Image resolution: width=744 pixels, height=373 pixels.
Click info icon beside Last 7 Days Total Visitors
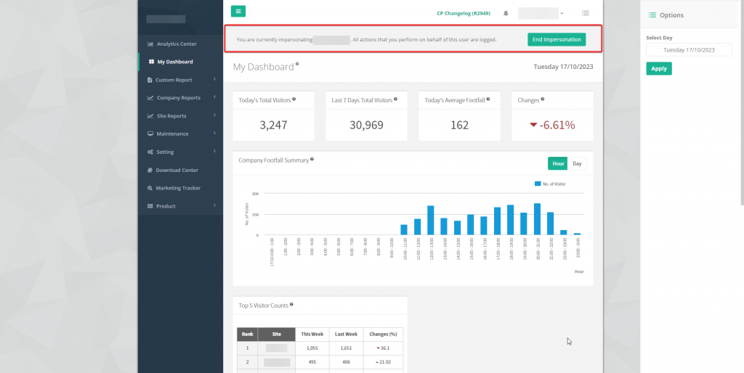[395, 99]
